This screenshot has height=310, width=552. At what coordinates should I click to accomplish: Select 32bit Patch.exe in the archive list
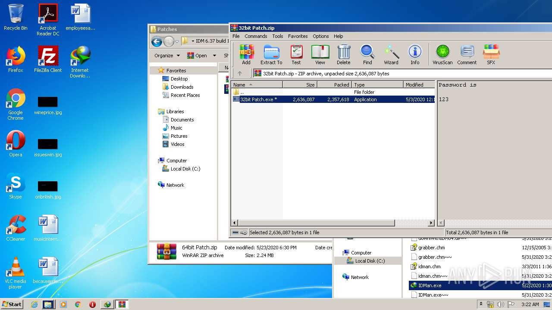click(258, 99)
